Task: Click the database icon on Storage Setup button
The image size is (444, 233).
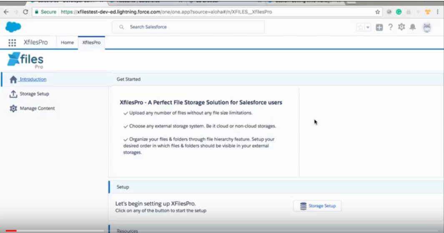Action: click(303, 206)
